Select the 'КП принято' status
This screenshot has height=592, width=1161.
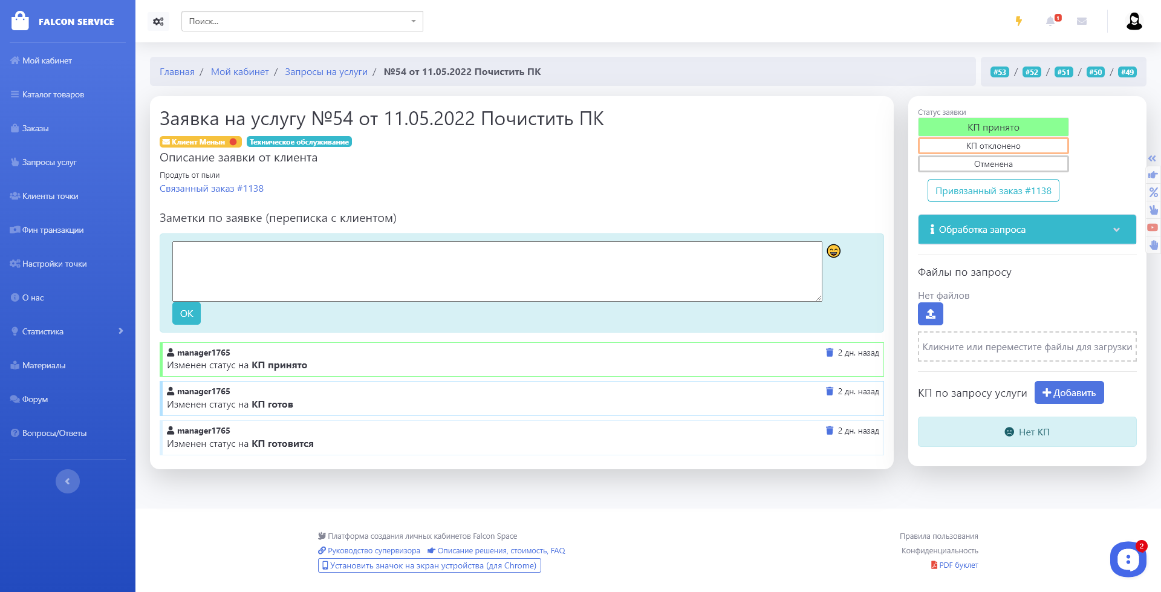[x=993, y=128]
